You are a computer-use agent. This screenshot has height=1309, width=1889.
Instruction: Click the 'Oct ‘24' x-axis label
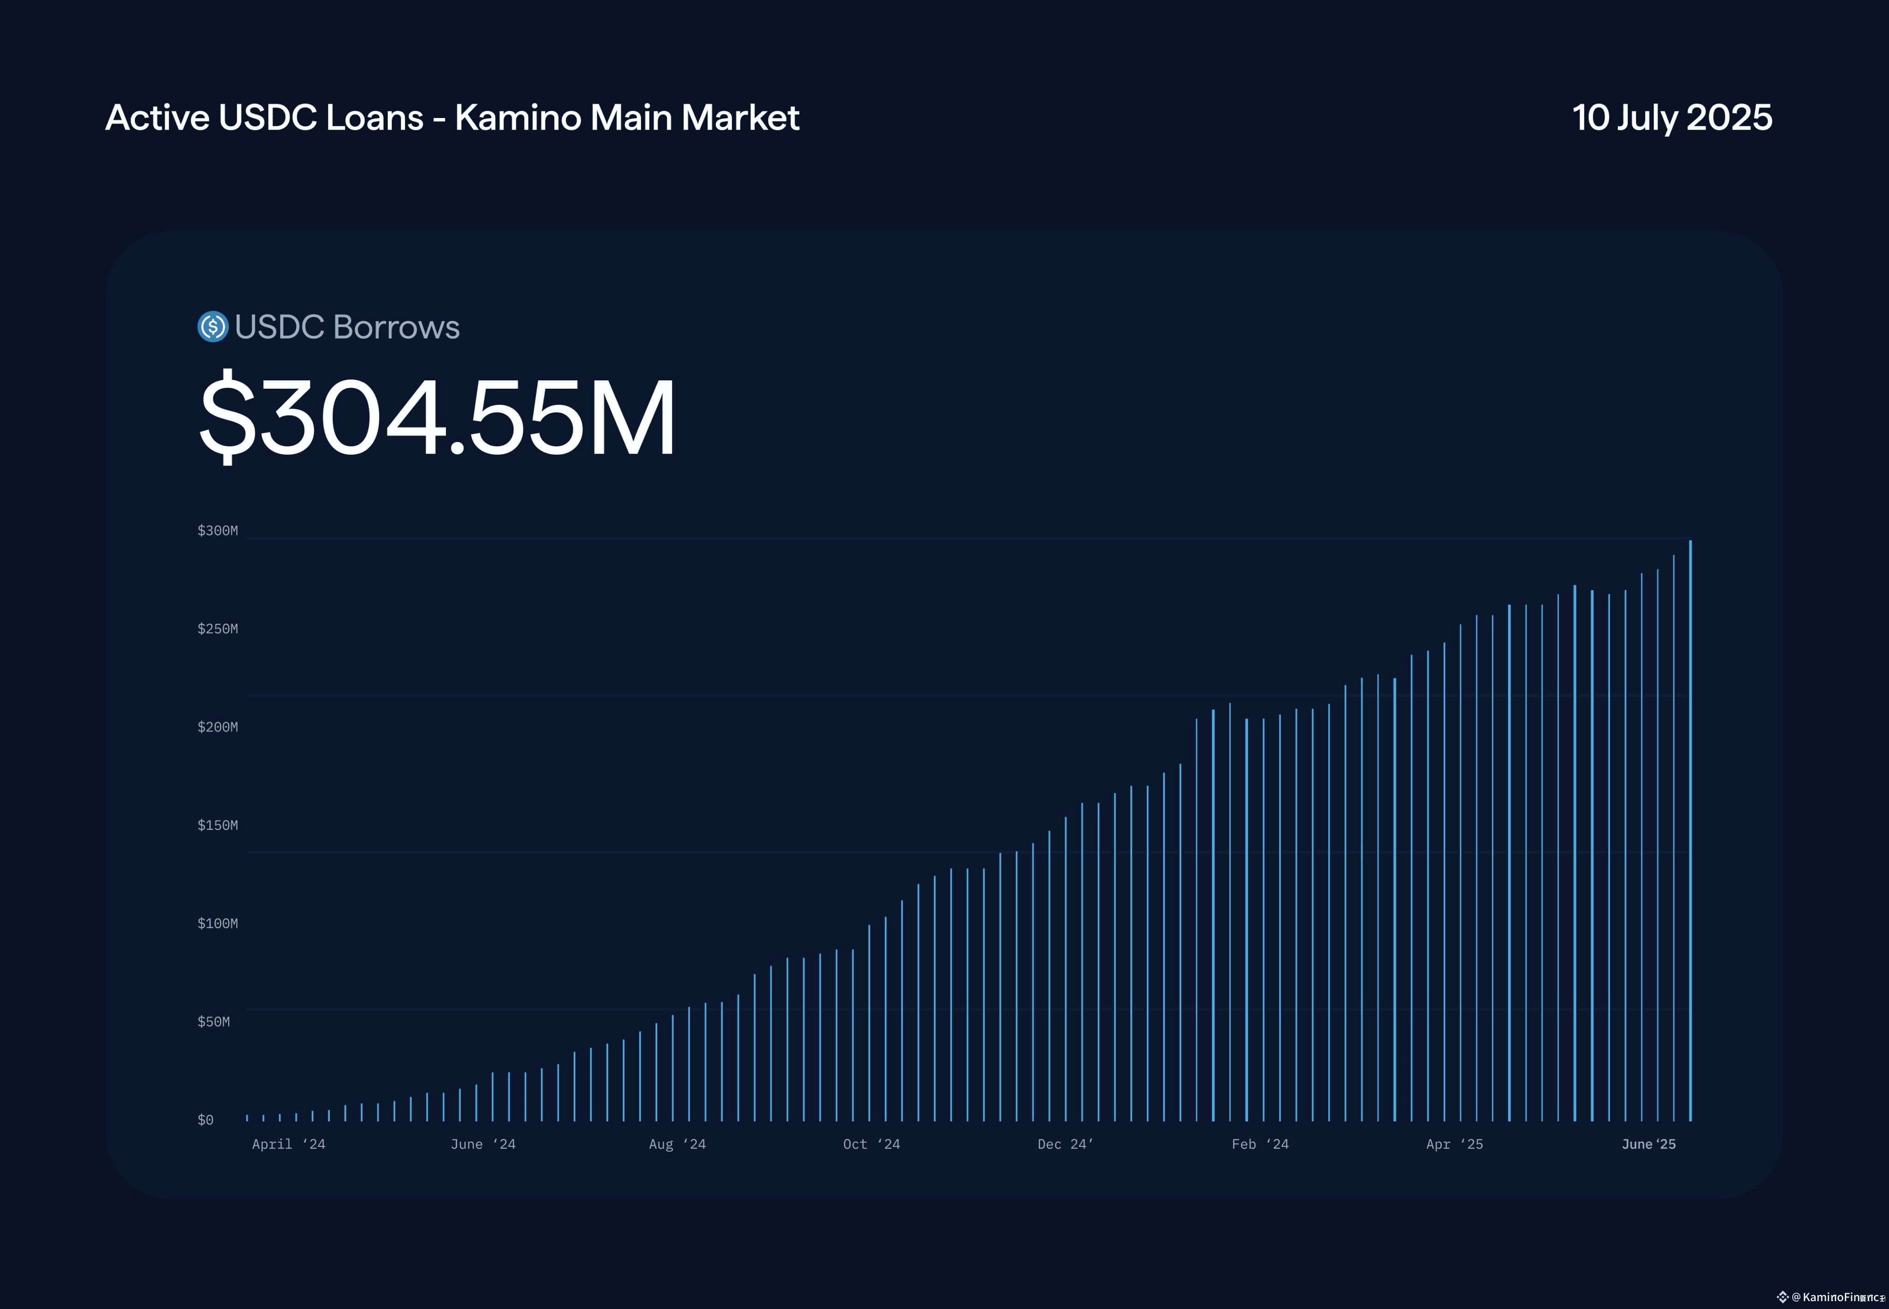tap(872, 1144)
